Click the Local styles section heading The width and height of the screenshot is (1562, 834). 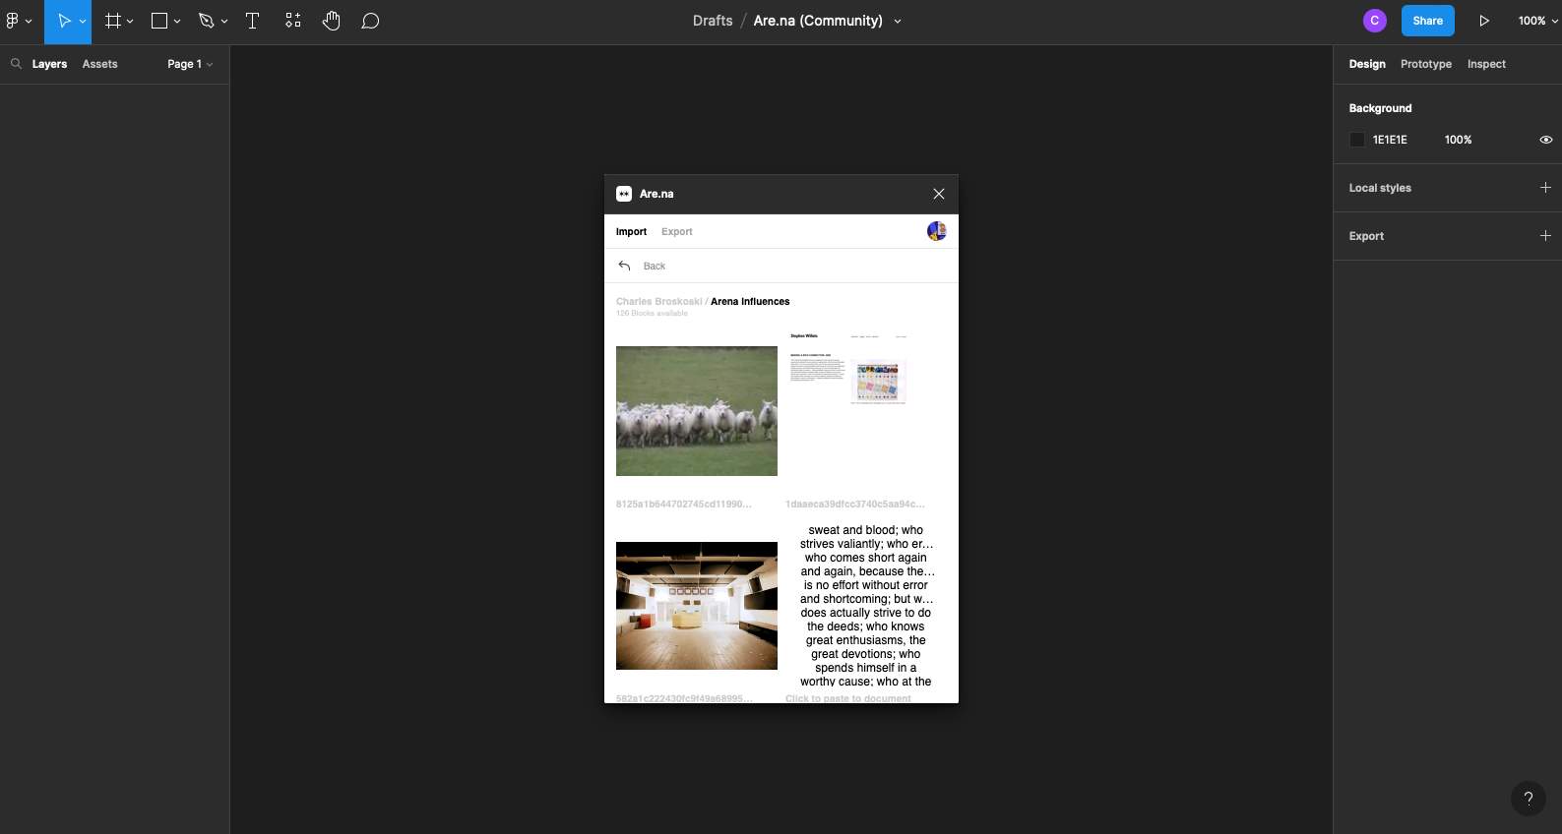pyautogui.click(x=1380, y=188)
